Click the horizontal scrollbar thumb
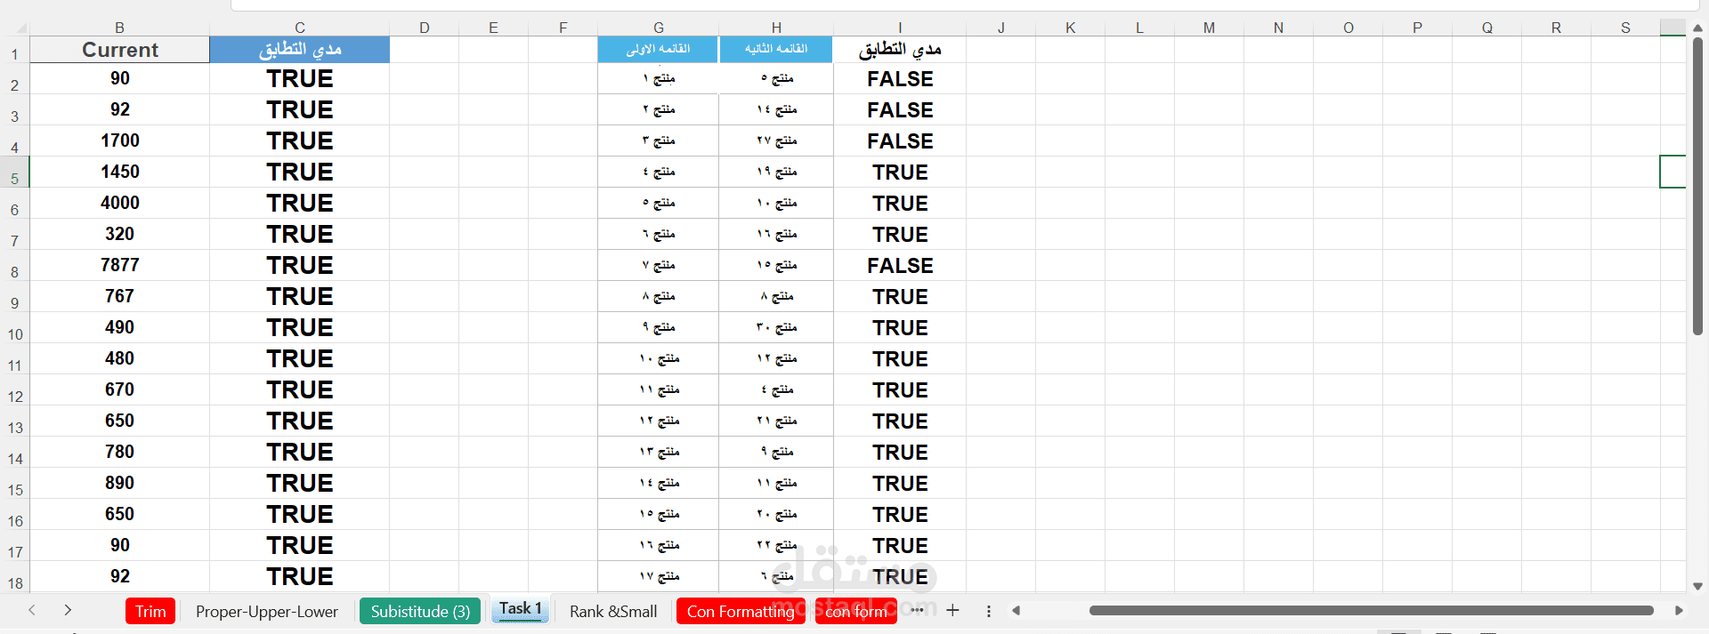1709x634 pixels. click(x=1371, y=610)
